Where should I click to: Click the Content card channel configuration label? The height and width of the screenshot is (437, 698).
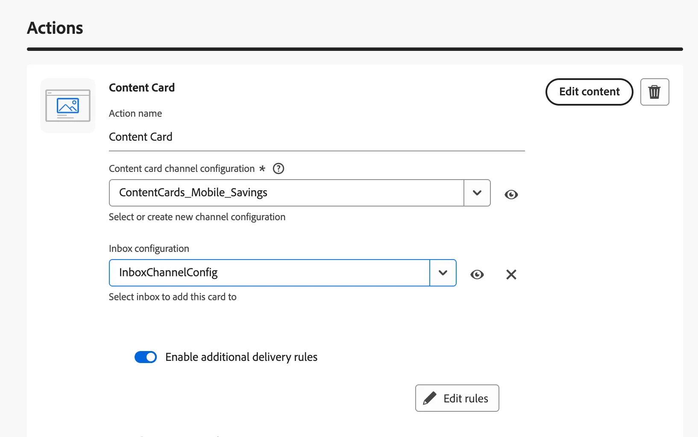coord(182,168)
